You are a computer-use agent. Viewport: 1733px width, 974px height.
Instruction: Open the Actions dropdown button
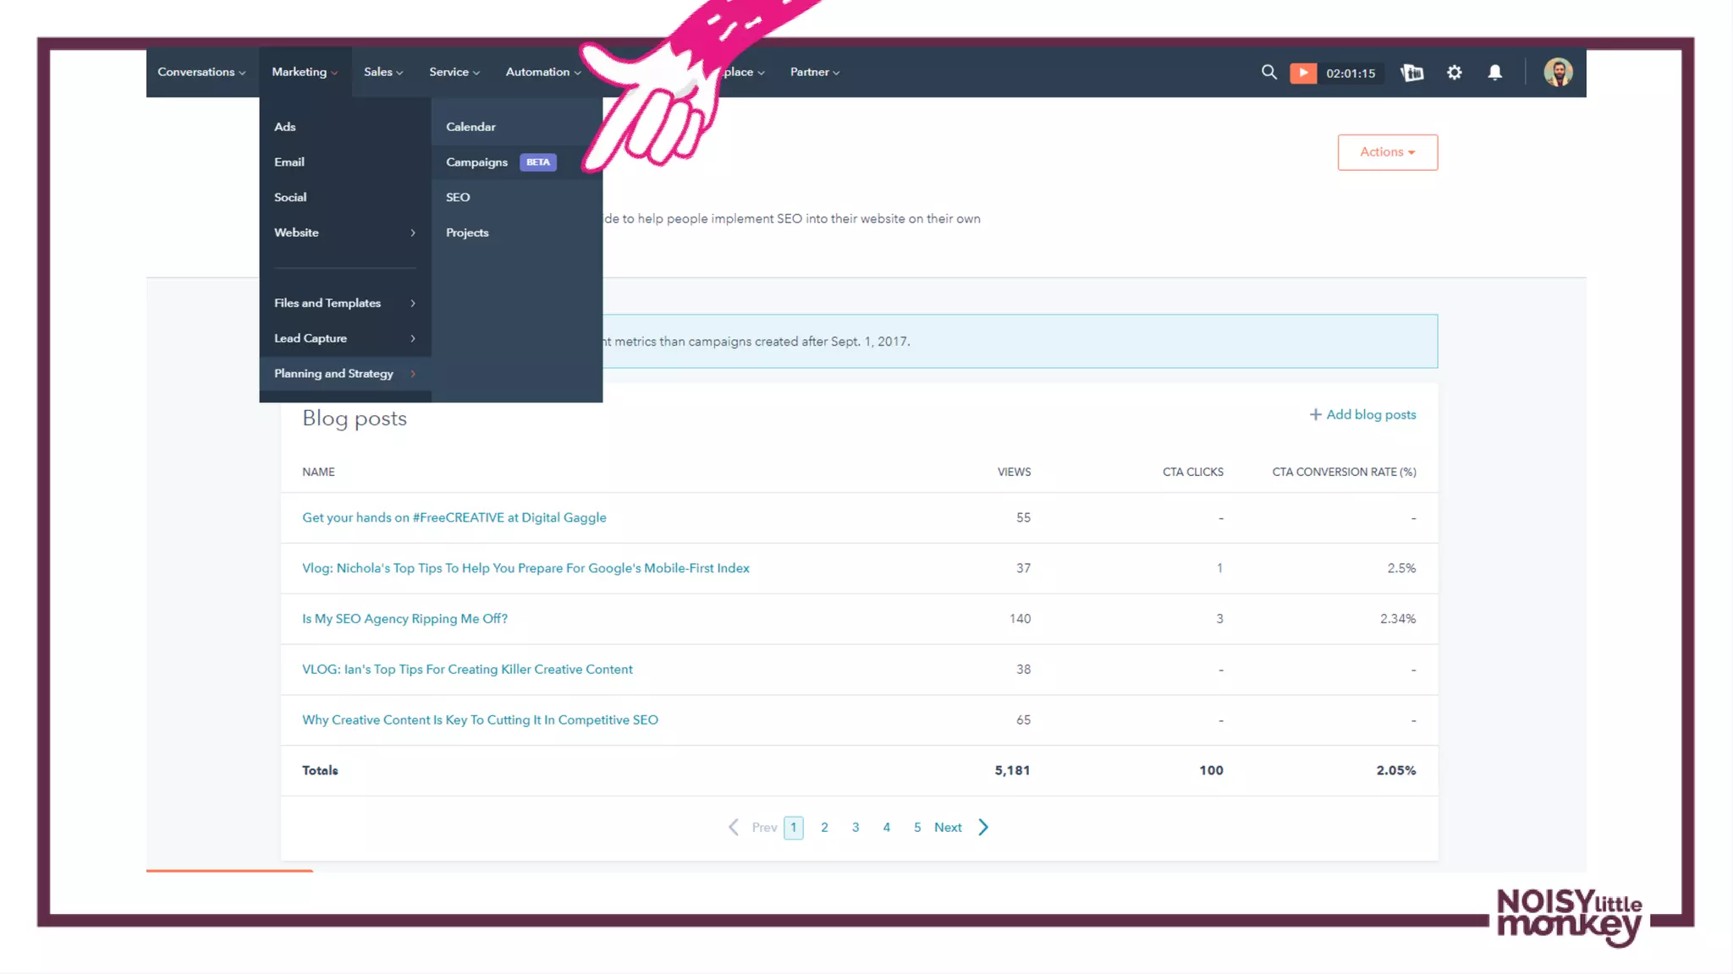click(1387, 152)
